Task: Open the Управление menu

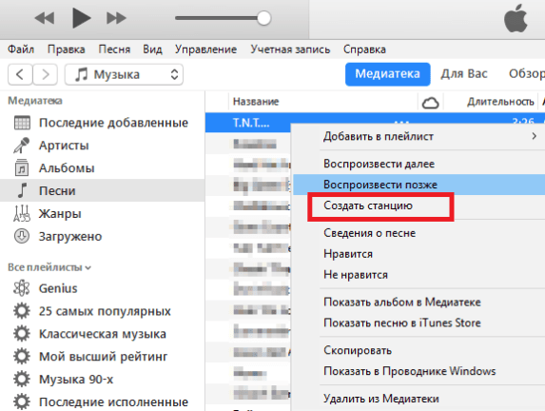Action: pos(205,49)
